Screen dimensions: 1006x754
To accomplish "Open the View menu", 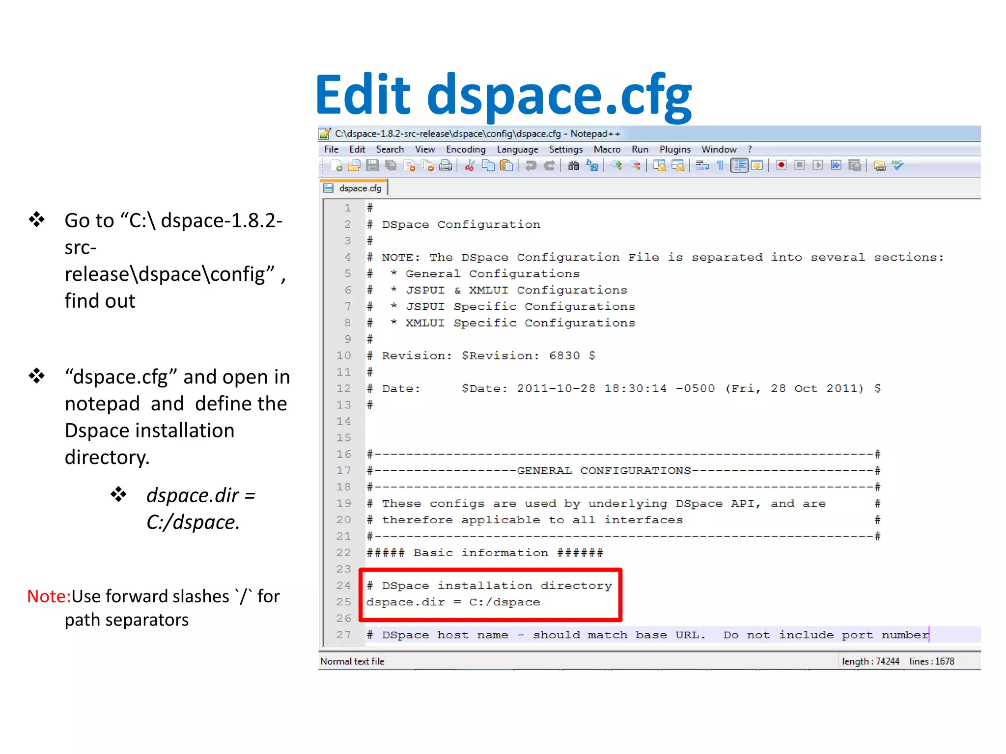I will 425,149.
